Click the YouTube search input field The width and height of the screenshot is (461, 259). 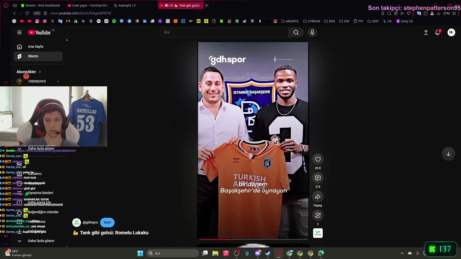pyautogui.click(x=224, y=32)
